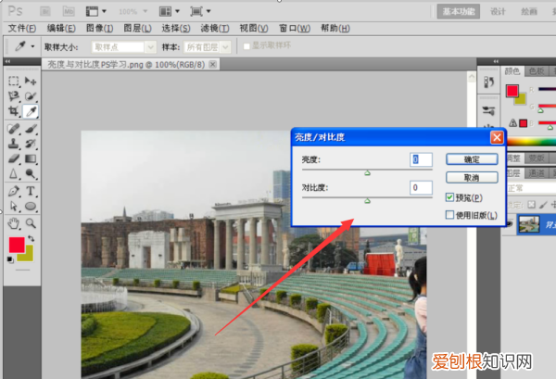Adjust the contrast slider handle
This screenshot has width=556, height=379.
pos(367,201)
